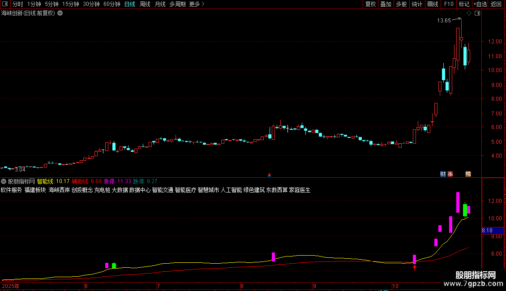Expand the 股朋指标网 indicator dropdown
The height and width of the screenshot is (291, 506).
pos(4,182)
